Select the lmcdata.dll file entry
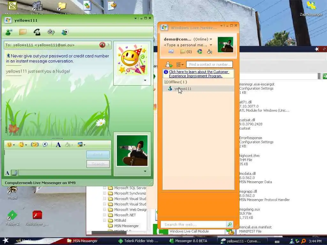 coord(255,178)
